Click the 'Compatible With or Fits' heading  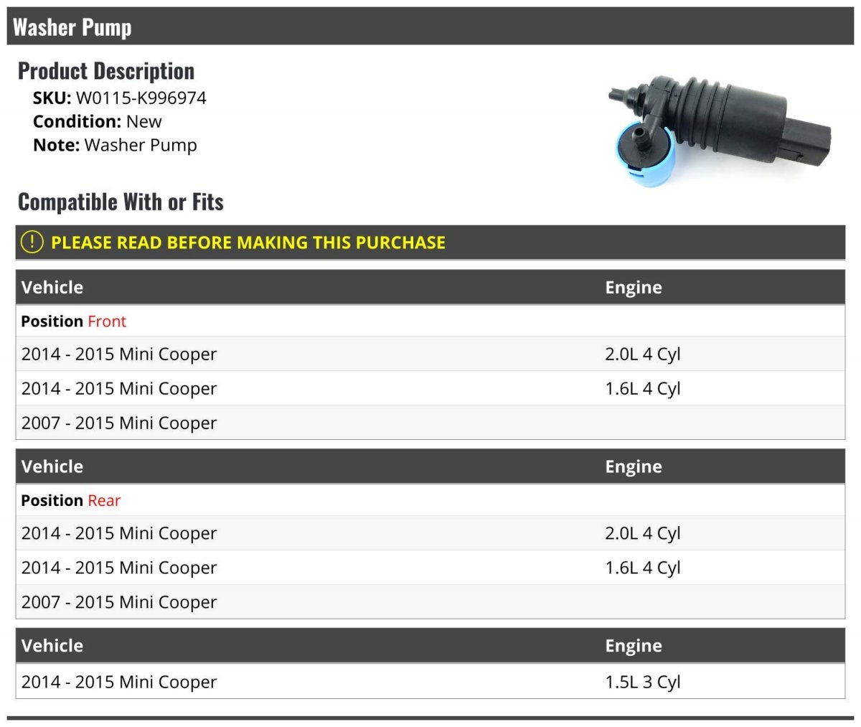tap(121, 202)
